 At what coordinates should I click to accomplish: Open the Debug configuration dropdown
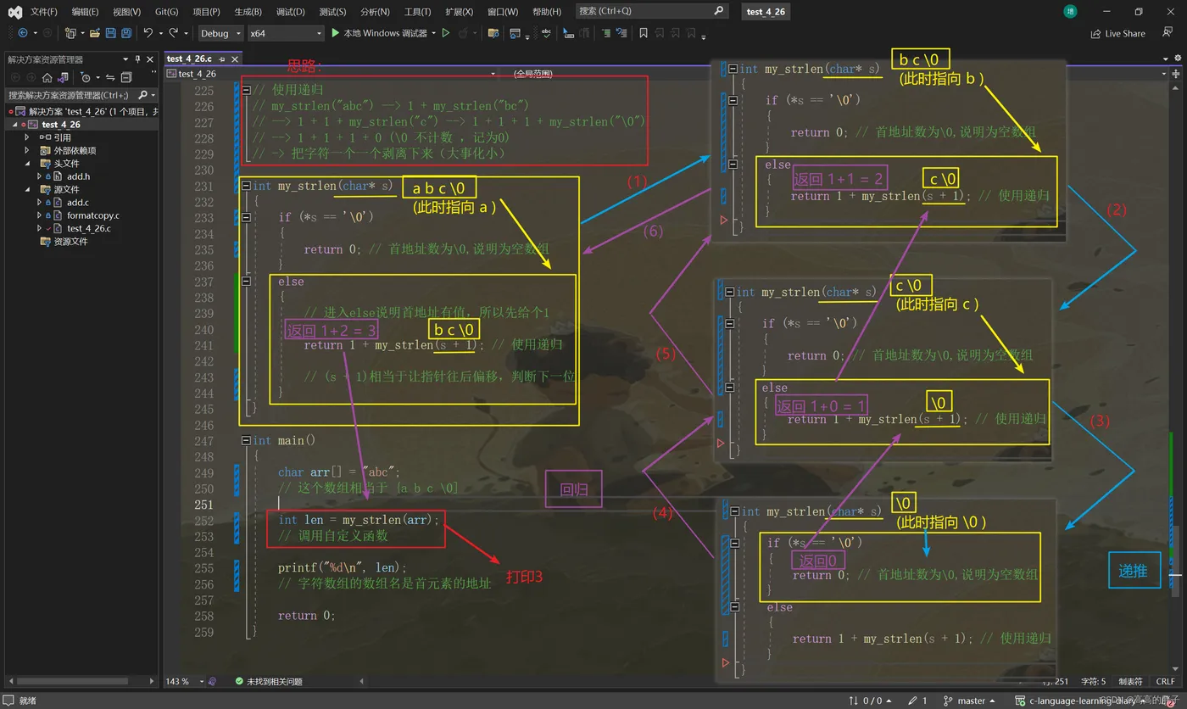220,33
